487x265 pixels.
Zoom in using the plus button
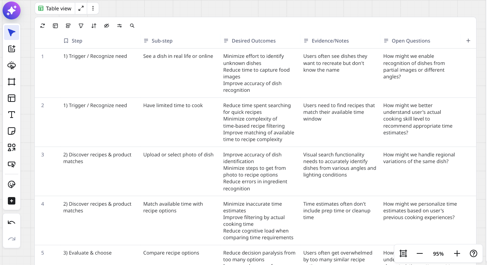[x=457, y=254]
